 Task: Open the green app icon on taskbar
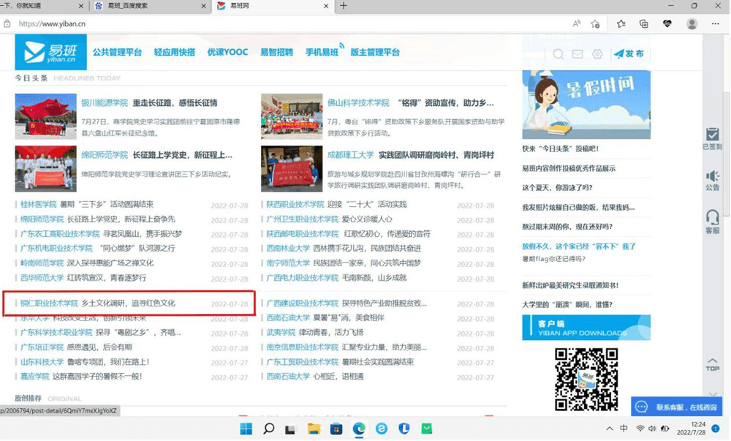point(427,429)
